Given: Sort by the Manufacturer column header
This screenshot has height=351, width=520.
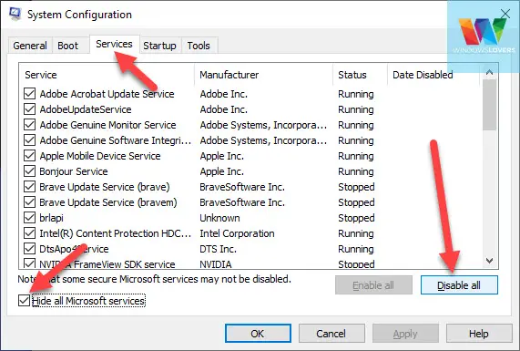Looking at the screenshot, I should click(264, 75).
